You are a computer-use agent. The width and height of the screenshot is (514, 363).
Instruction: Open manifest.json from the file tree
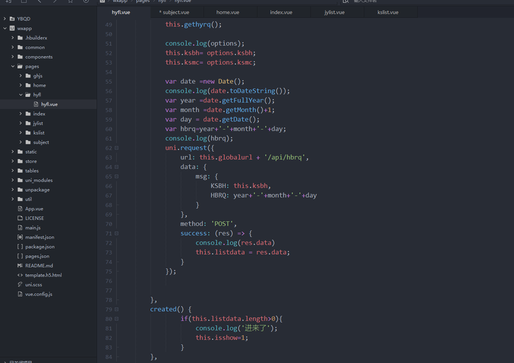[40, 237]
